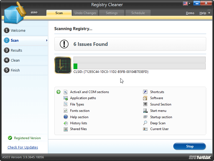The width and height of the screenshot is (214, 161).
Task: Minimize the Registry Cleaner window
Action: point(197,3)
